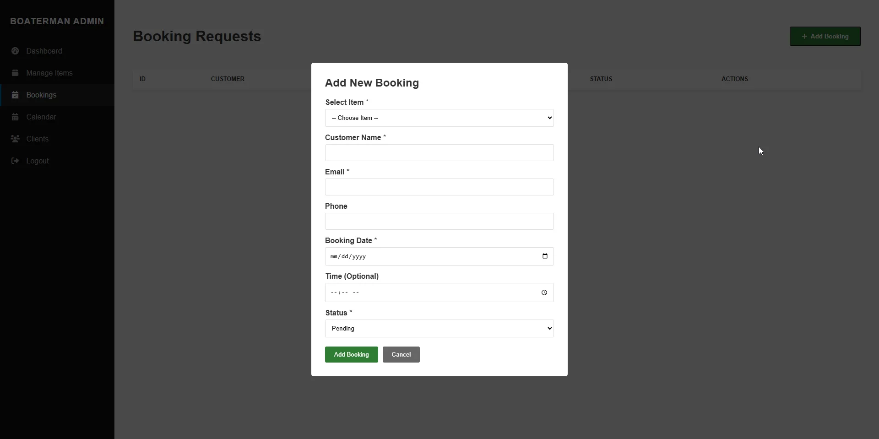This screenshot has width=879, height=439.
Task: Focus the Customer Name input field
Action: pos(439,153)
